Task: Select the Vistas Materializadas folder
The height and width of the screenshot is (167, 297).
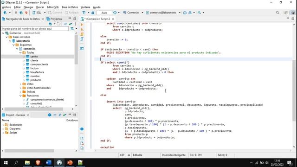Action: [39, 88]
